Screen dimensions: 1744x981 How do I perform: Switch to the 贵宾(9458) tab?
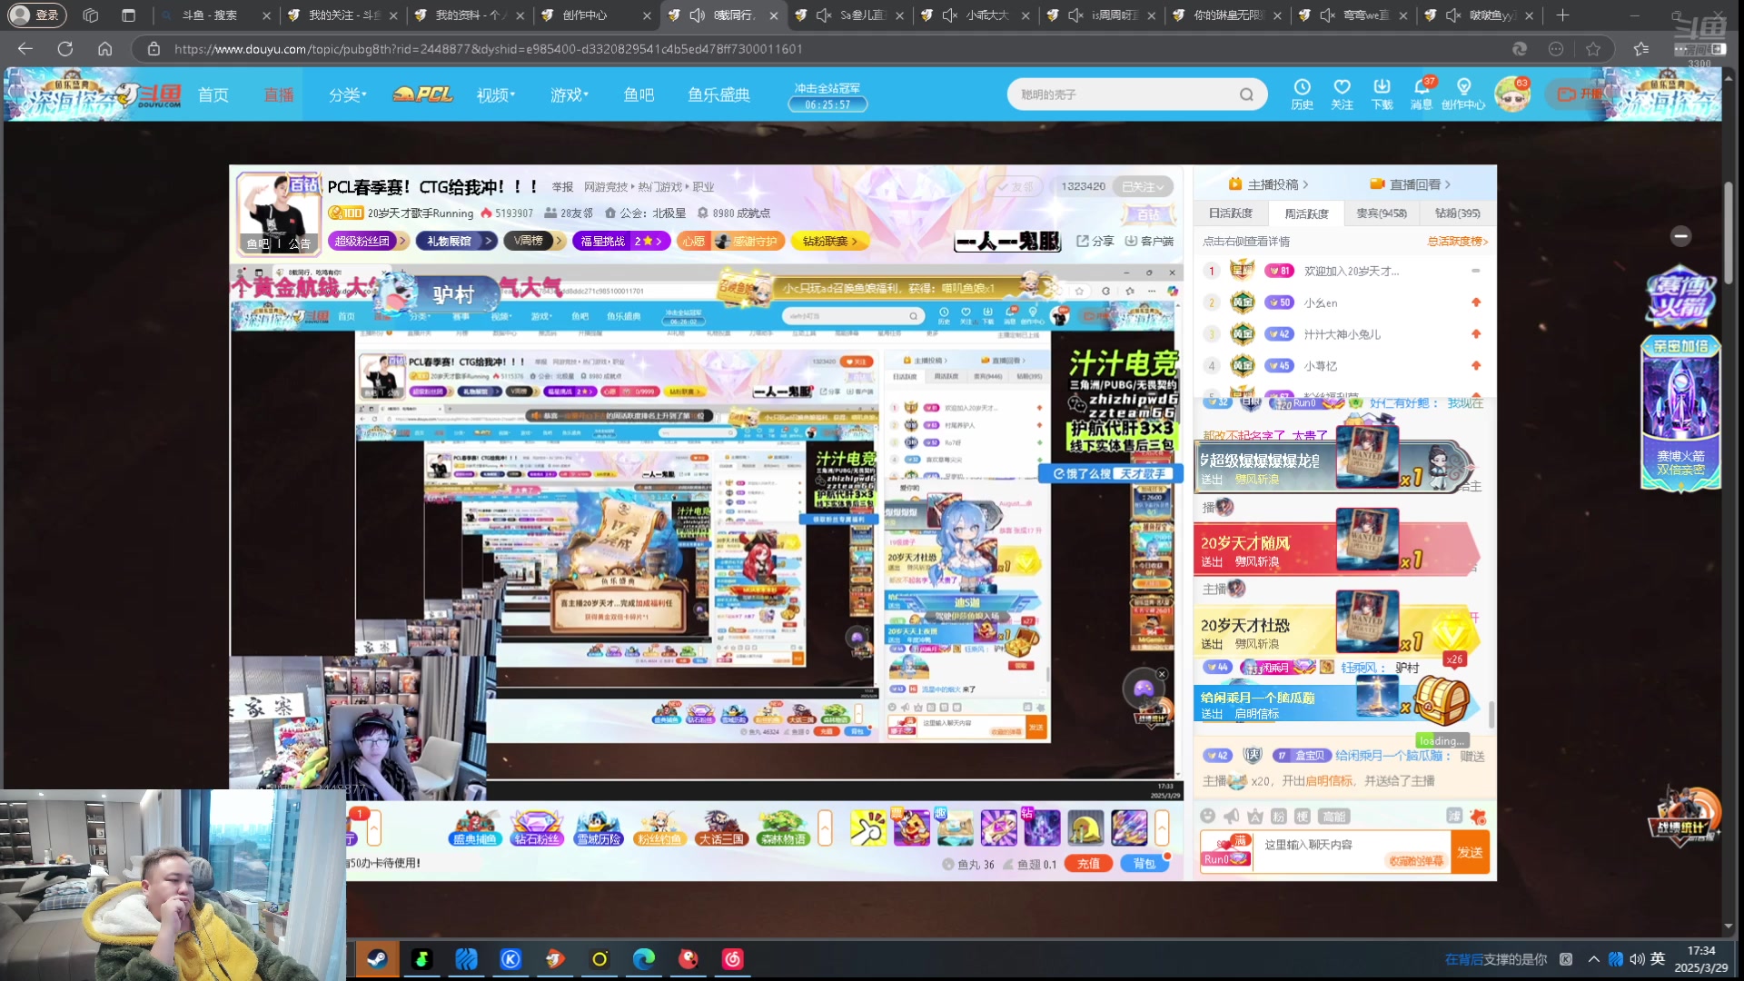[1382, 213]
